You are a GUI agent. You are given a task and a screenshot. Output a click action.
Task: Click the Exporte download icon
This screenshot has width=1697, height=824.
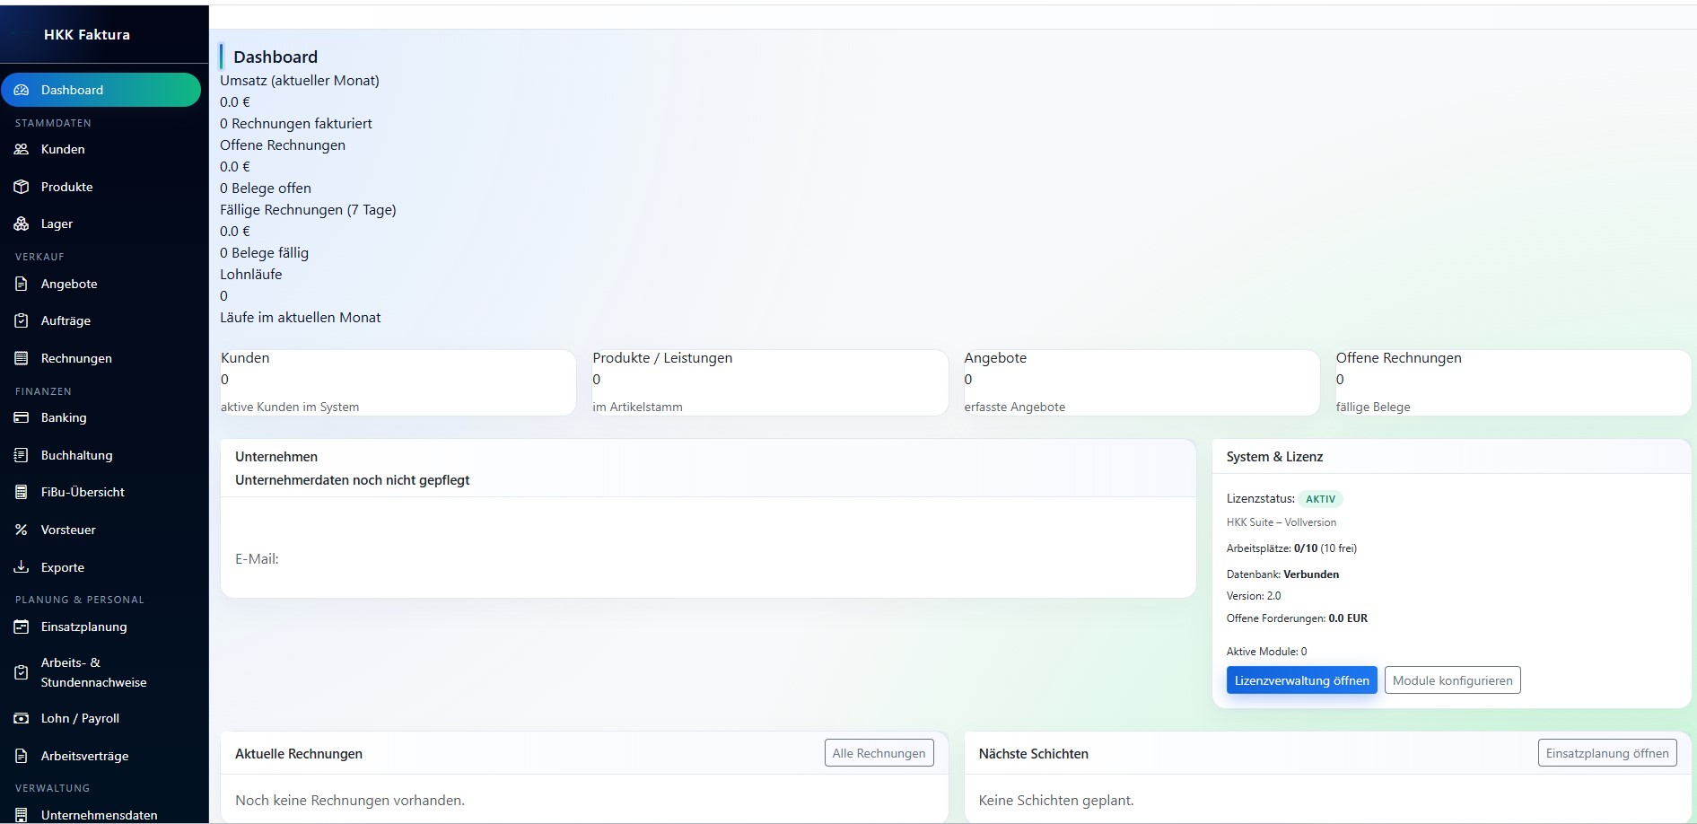[x=22, y=567]
